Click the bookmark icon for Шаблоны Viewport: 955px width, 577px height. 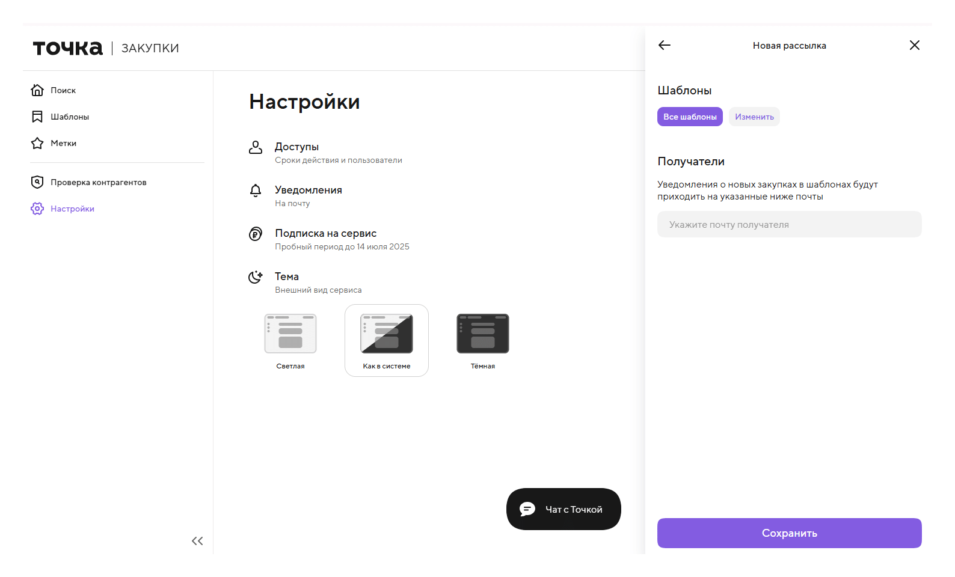tap(37, 117)
